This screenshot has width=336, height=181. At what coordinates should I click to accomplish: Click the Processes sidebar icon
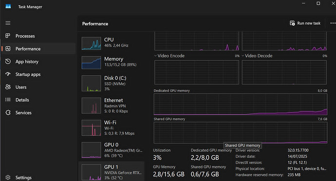click(8, 36)
